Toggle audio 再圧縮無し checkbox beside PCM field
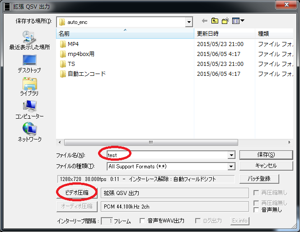This screenshot has width=300, height=232. coord(256,203)
